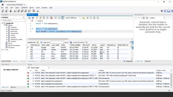Select the Stored Procedures tree item

pyautogui.click(x=14, y=46)
